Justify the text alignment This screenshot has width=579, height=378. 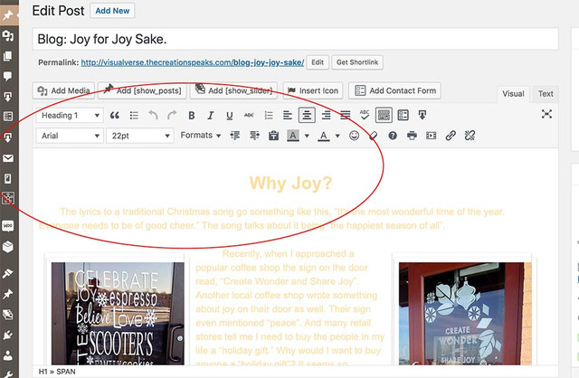[346, 116]
